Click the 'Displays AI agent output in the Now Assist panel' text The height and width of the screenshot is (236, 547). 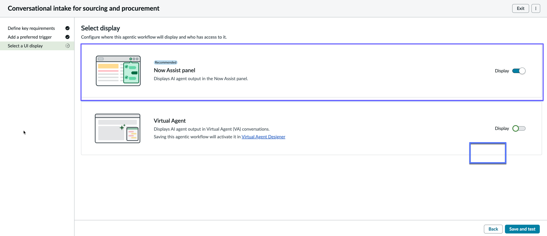tap(201, 79)
